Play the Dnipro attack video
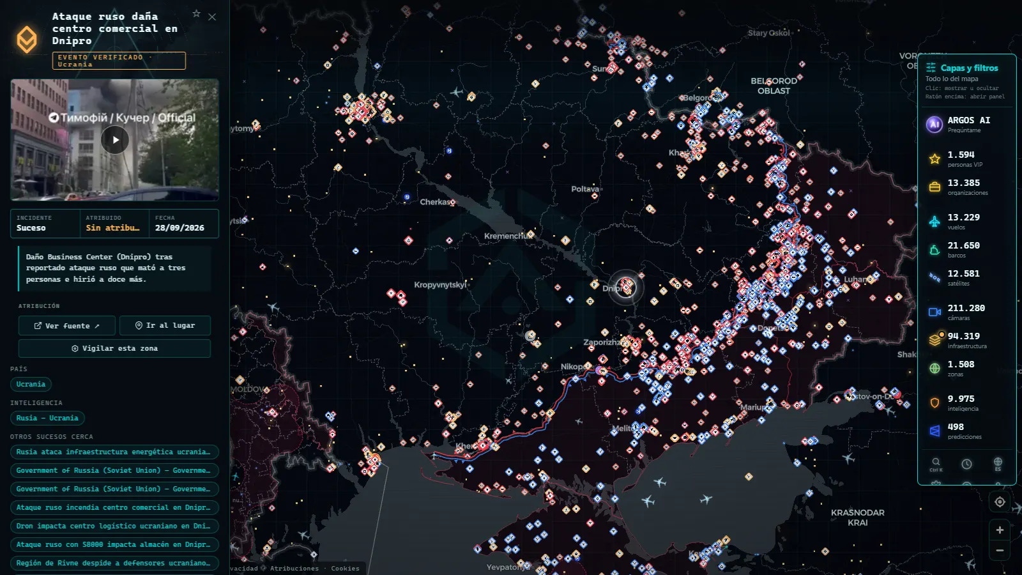1022x575 pixels. click(115, 140)
